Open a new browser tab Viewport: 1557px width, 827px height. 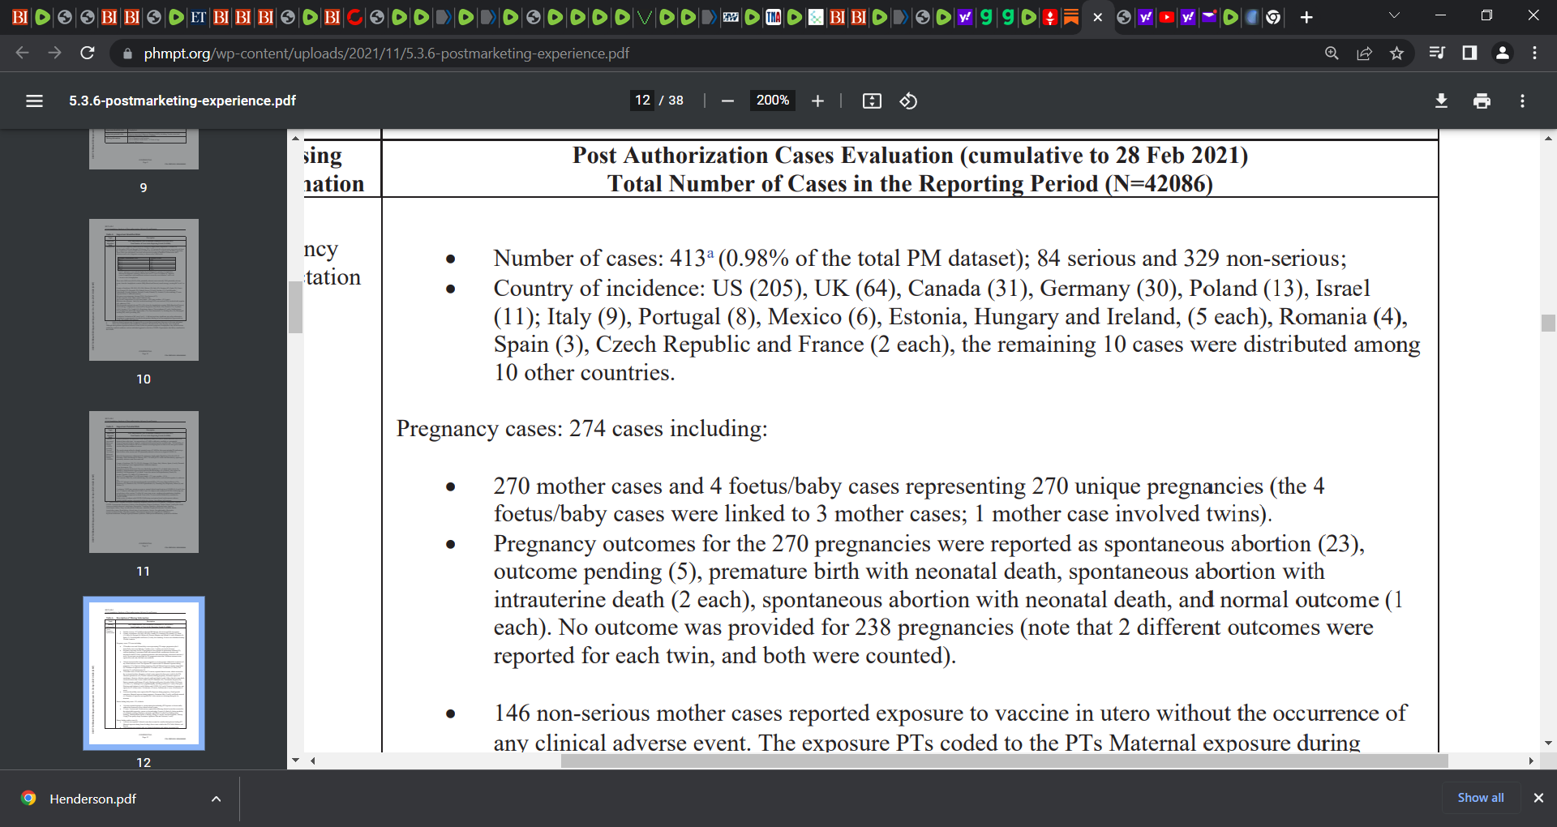[x=1306, y=17]
